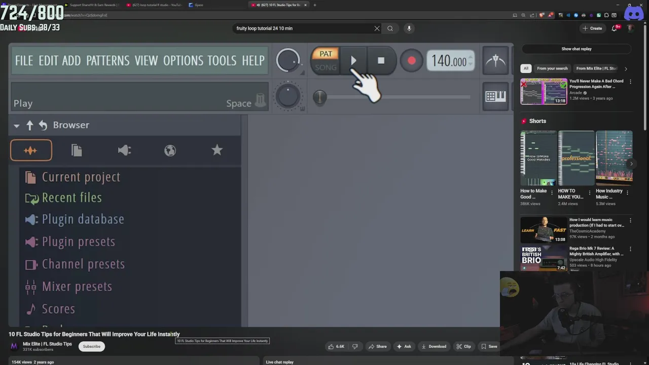Viewport: 649px width, 365px height.
Task: Click the Browser options dropdown arrow
Action: point(16,126)
